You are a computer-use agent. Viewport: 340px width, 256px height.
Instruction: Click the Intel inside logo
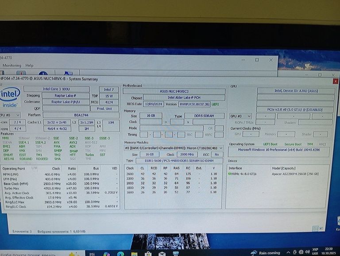tap(10, 98)
